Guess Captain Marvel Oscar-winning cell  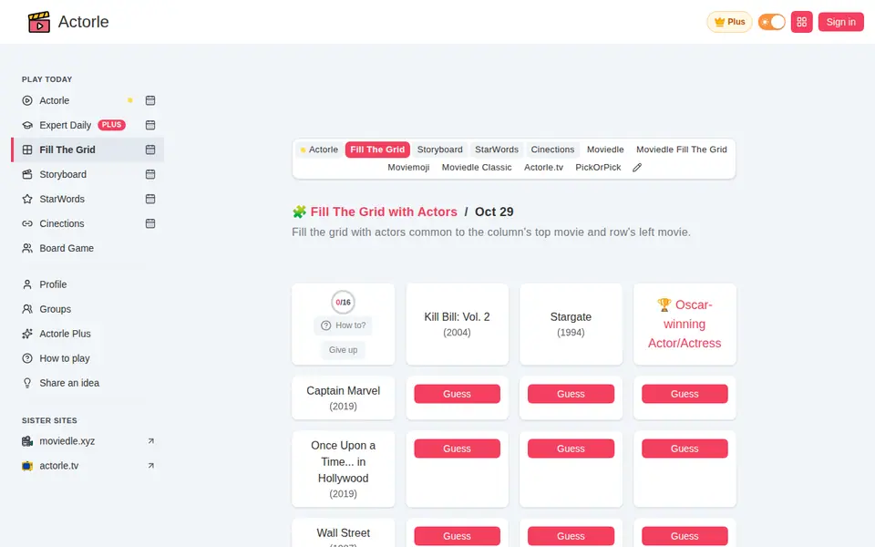pos(685,394)
